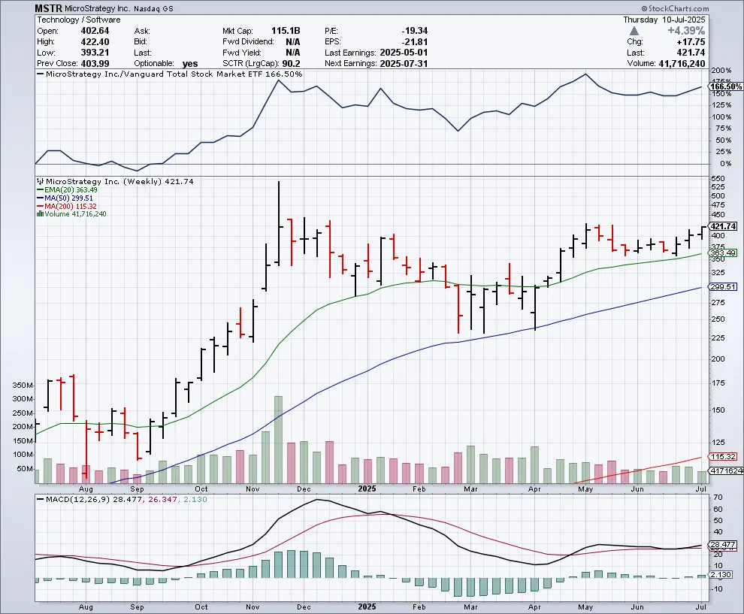The height and width of the screenshot is (614, 744).
Task: Click the gray up-triangle change indicator
Action: coord(634,31)
